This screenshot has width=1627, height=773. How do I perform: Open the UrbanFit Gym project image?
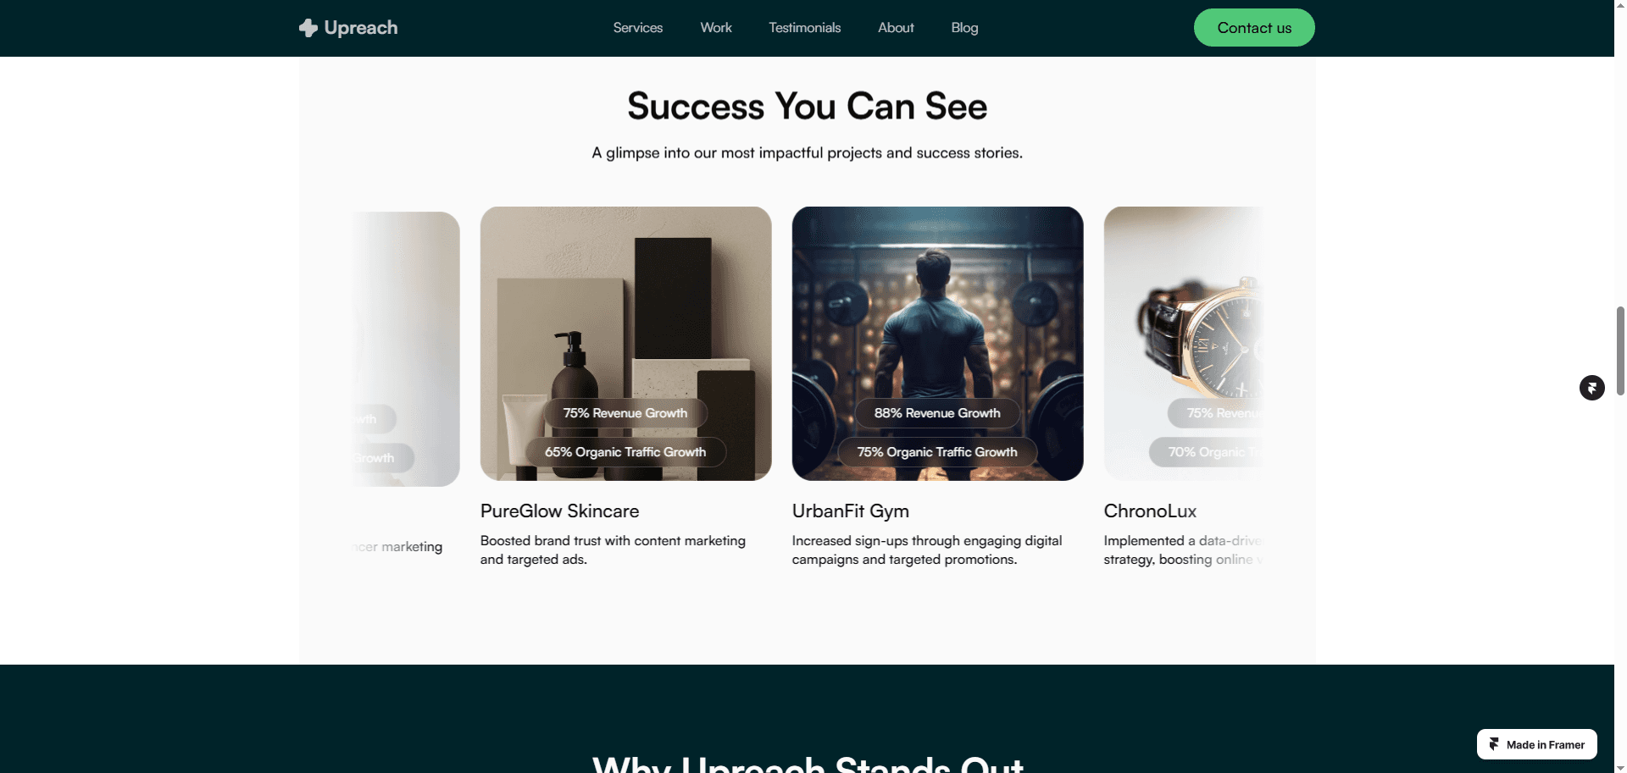click(937, 343)
